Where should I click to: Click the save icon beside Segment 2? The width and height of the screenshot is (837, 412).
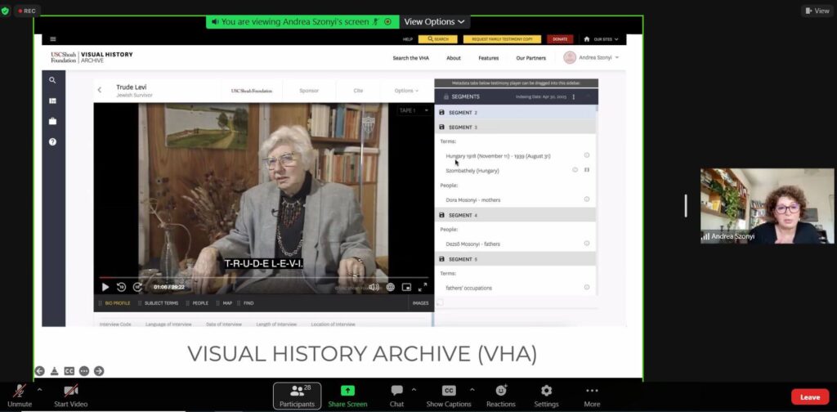(441, 113)
